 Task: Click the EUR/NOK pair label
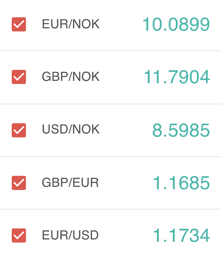[71, 24]
